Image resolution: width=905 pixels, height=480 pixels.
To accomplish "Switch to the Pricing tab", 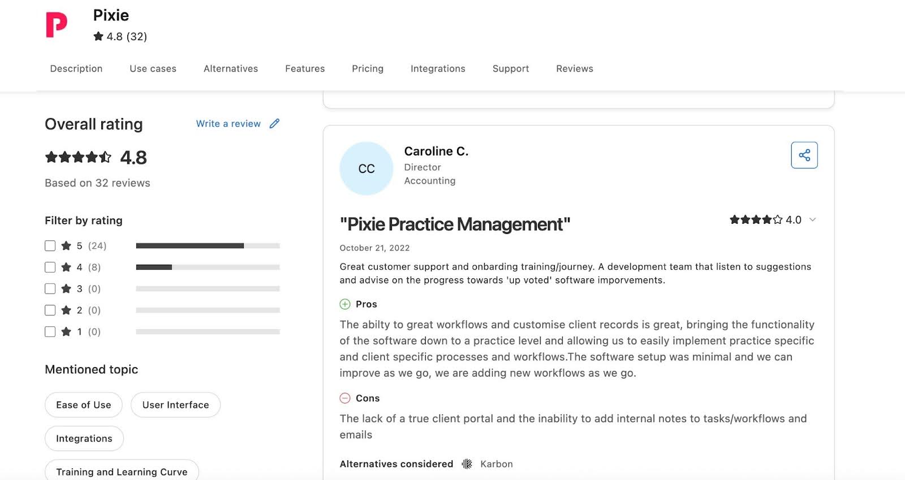I will (368, 68).
